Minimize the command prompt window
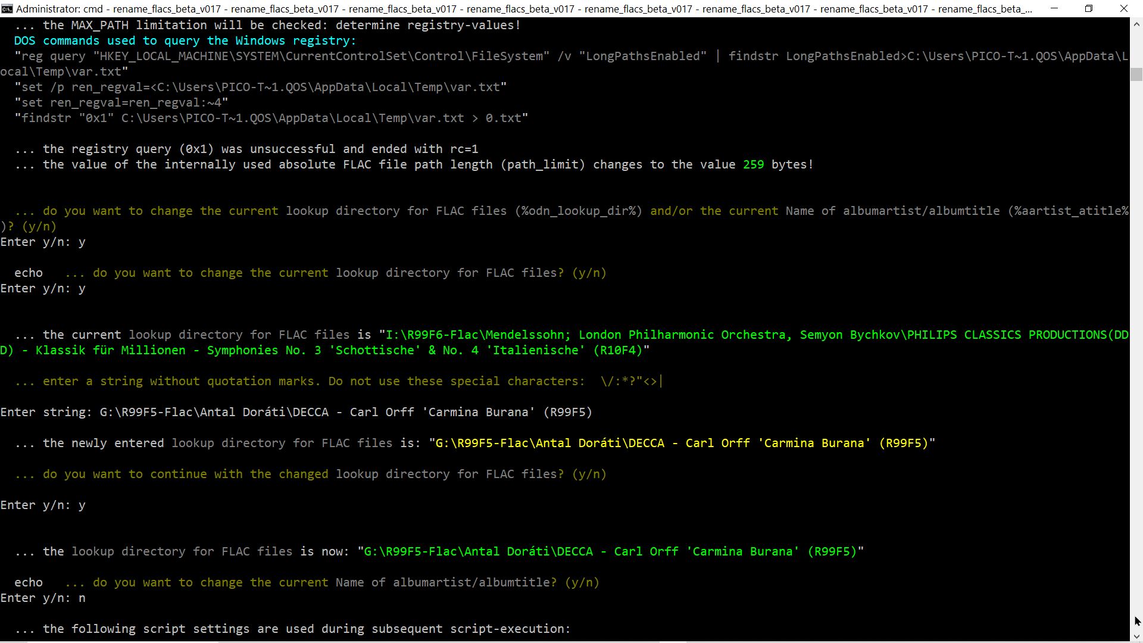The width and height of the screenshot is (1143, 643). (x=1054, y=9)
